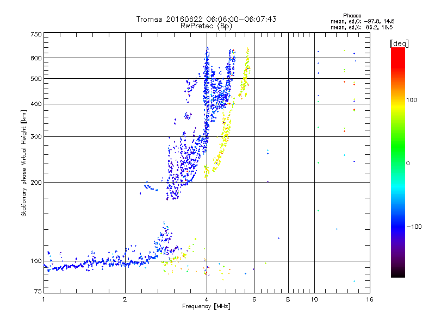Click 'Stationary phase Virtual Height [km]' axis label
This screenshot has width=435, height=326.
[x=24, y=163]
